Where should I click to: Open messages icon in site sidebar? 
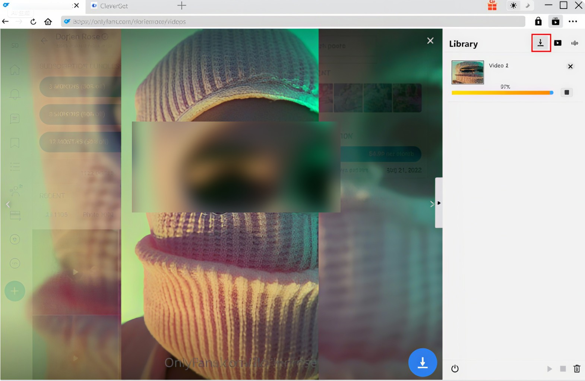[x=15, y=119]
